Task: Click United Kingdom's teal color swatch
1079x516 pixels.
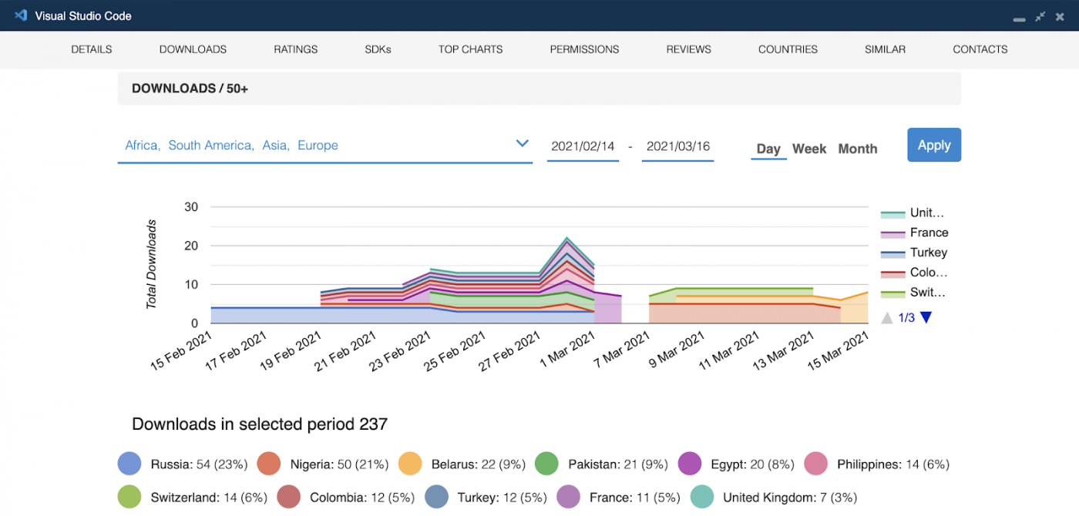Action: point(702,497)
